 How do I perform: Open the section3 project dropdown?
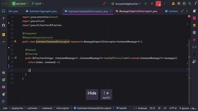[20, 4]
